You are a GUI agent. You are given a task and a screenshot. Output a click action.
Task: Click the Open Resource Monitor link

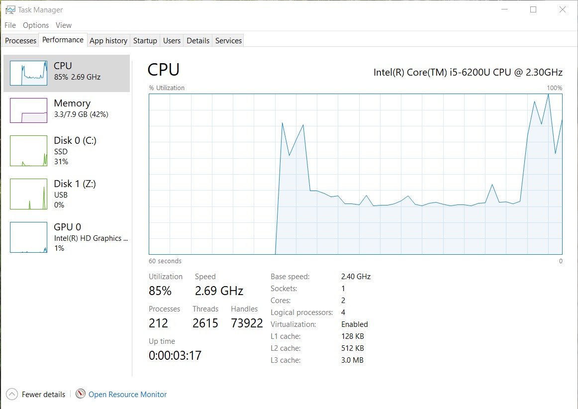(127, 394)
